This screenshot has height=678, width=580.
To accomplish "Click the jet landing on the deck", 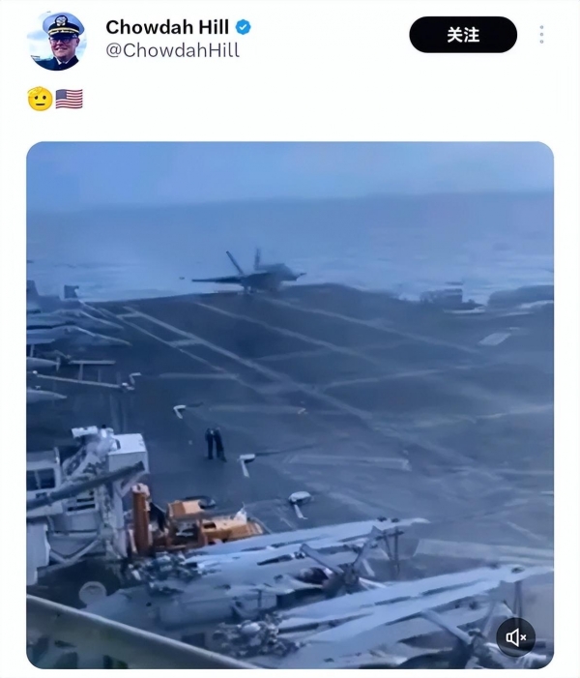I will pos(249,272).
